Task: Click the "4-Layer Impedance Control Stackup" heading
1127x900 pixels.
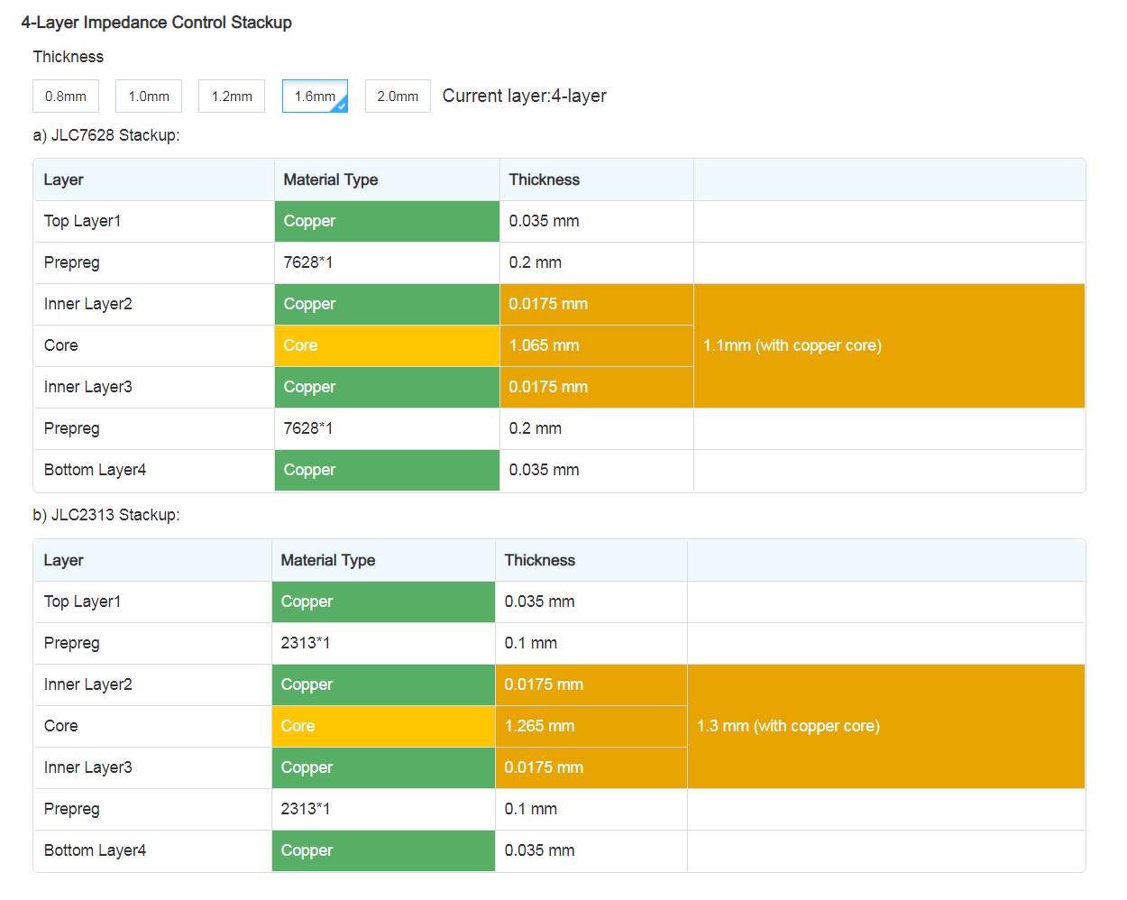Action: (156, 23)
